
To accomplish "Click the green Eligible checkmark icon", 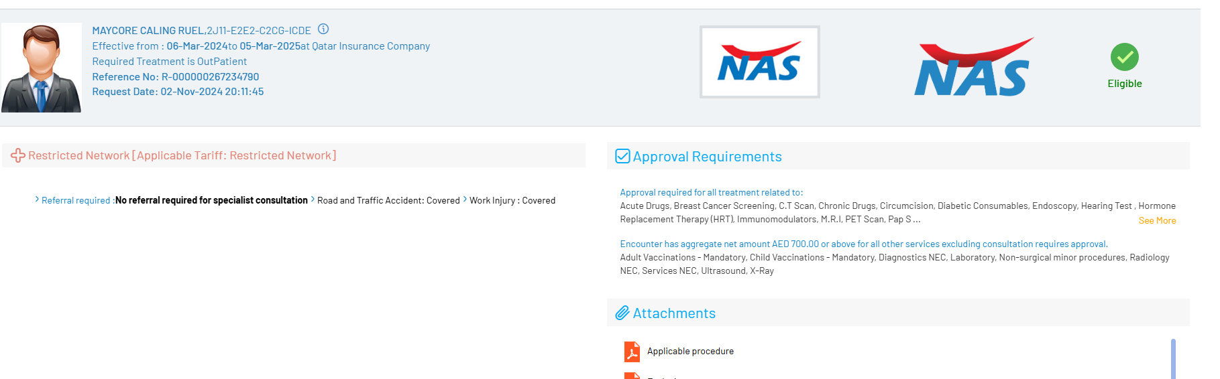I will click(1124, 57).
